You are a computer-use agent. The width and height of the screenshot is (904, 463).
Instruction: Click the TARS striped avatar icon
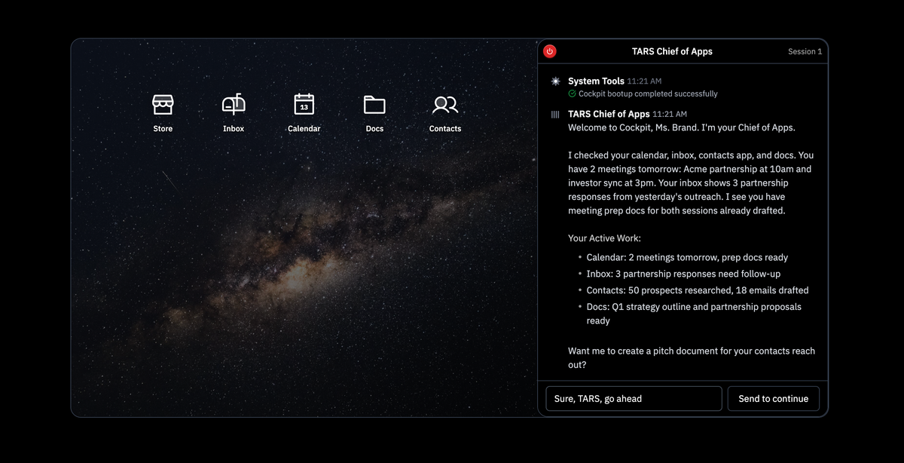555,115
